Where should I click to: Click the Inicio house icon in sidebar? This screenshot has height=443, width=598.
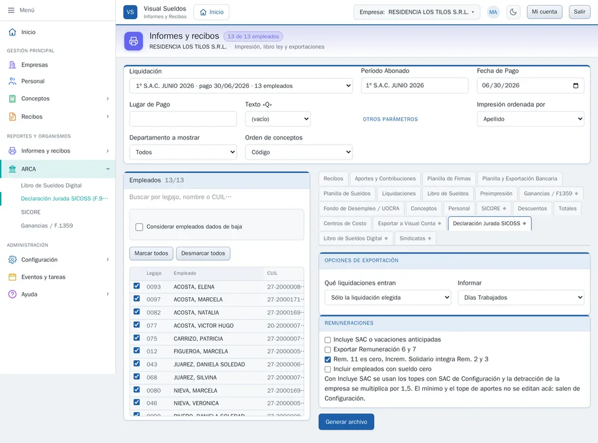(12, 32)
